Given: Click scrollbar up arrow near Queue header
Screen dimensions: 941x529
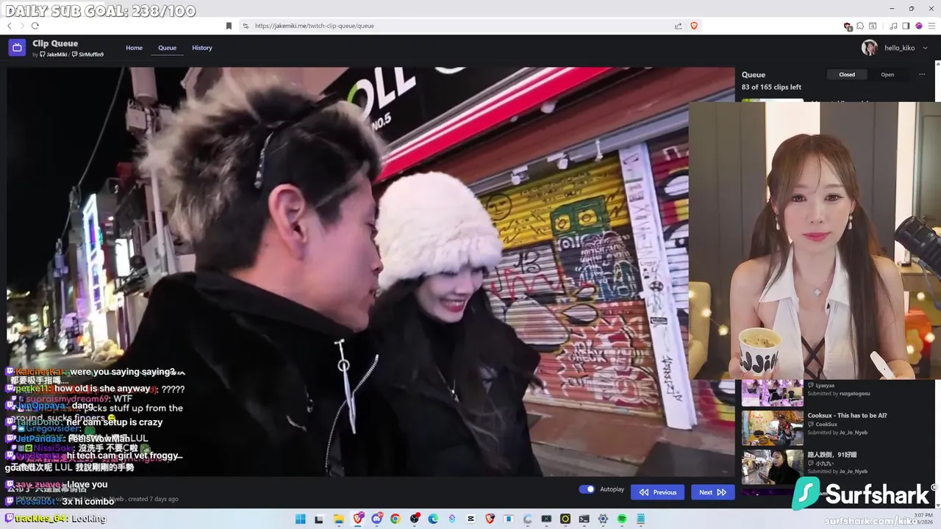Looking at the screenshot, I should pos(938,64).
